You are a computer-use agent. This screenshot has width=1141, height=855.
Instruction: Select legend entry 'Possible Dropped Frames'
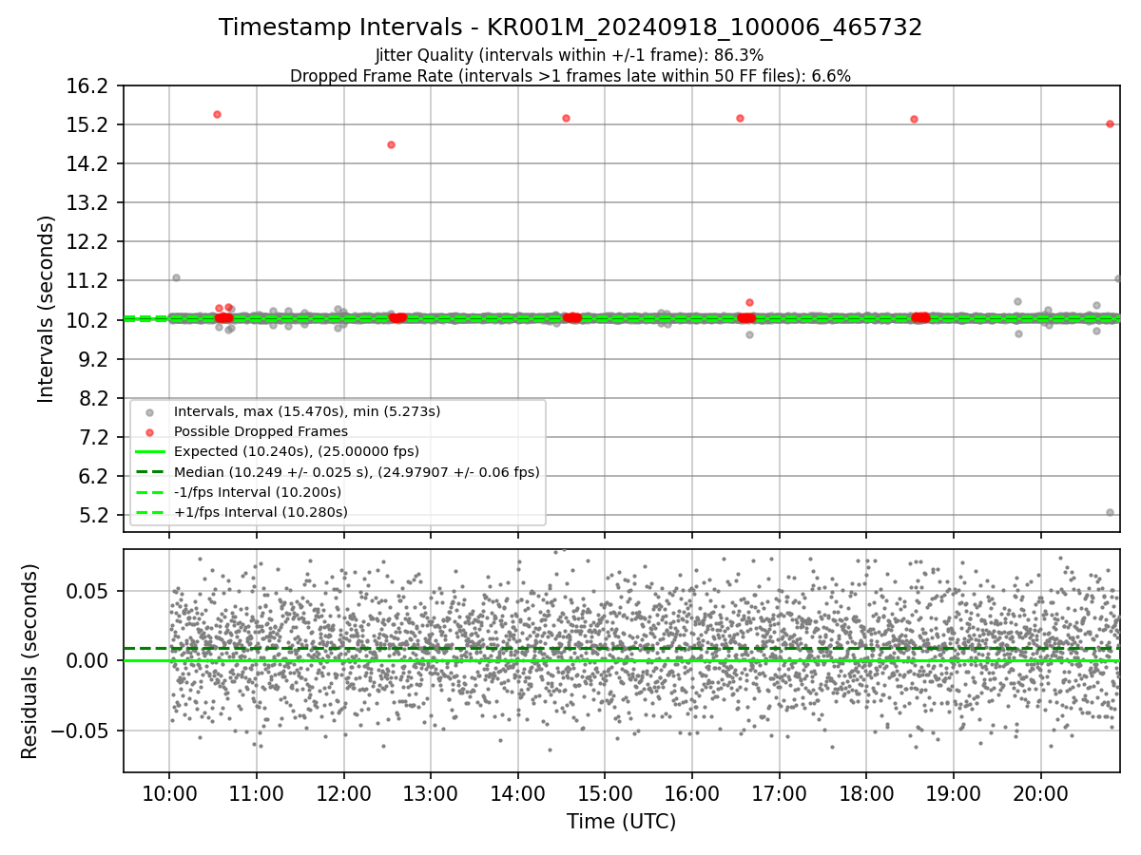[261, 431]
